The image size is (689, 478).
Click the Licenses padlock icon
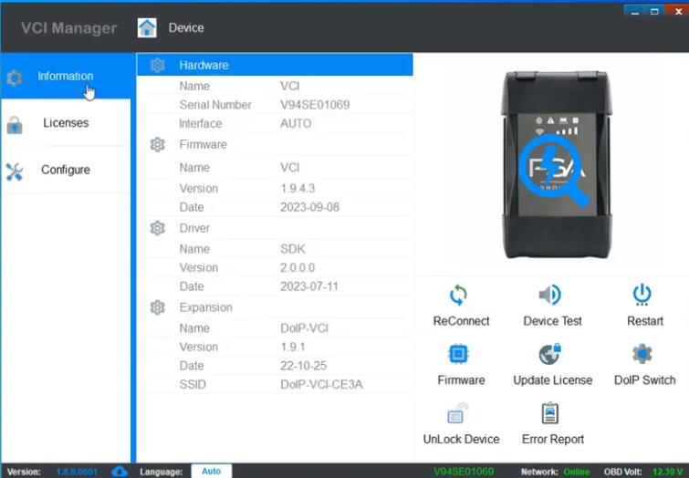[x=15, y=125]
